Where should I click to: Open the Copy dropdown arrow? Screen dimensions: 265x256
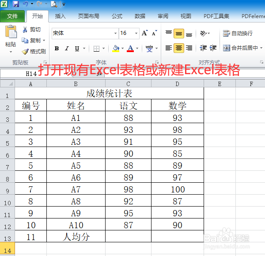[44, 41]
